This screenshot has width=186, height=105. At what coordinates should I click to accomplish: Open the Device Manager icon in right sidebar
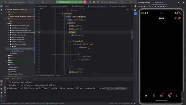[135, 10]
